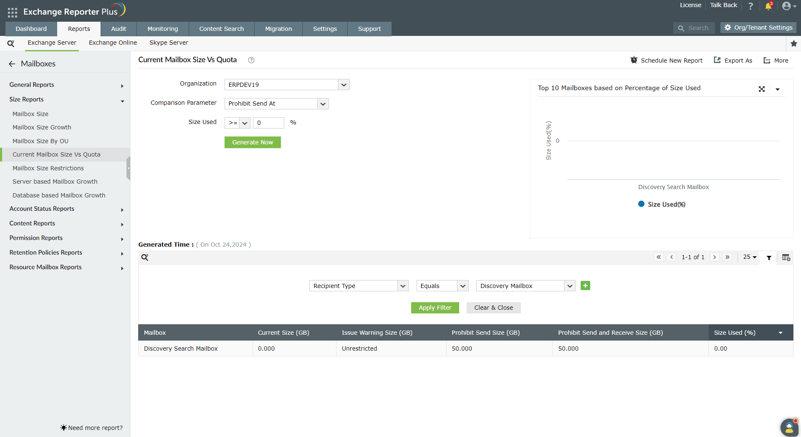Viewport: 801px width, 437px height.
Task: Open the table filter icon
Action: pos(769,258)
